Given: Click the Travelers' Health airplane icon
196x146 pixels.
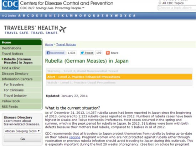Looking at the screenshot, I should [x=63, y=29].
